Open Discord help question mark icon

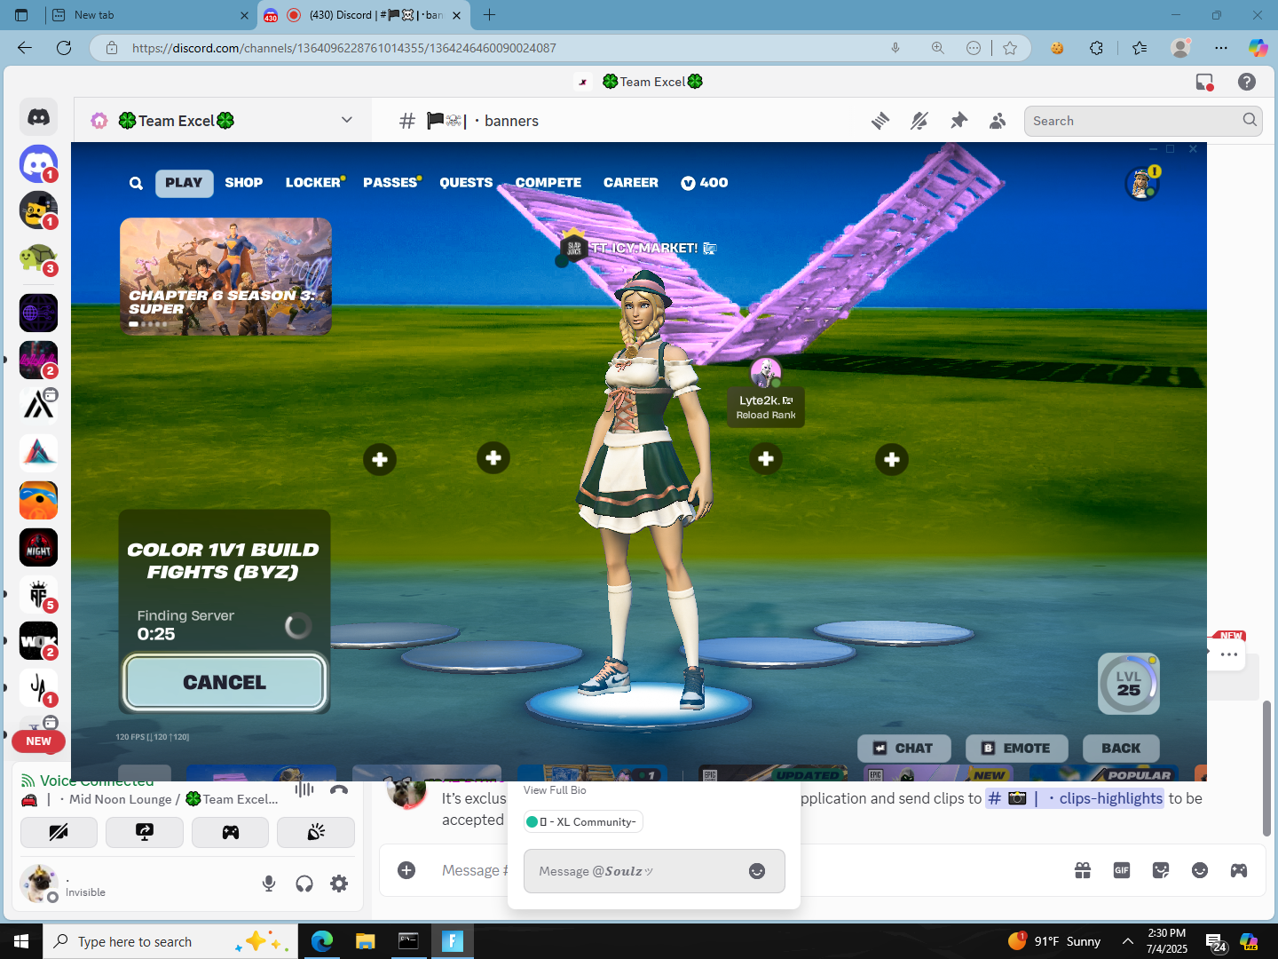[1247, 82]
